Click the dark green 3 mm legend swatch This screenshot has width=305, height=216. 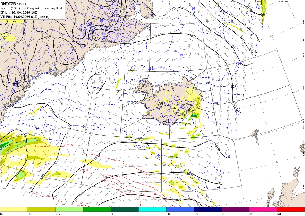point(125,209)
